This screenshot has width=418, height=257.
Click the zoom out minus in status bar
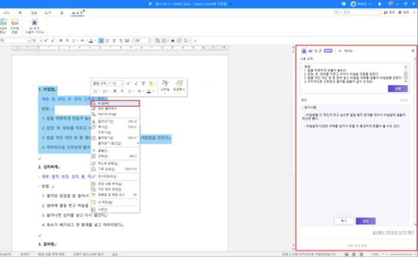[x=386, y=254]
